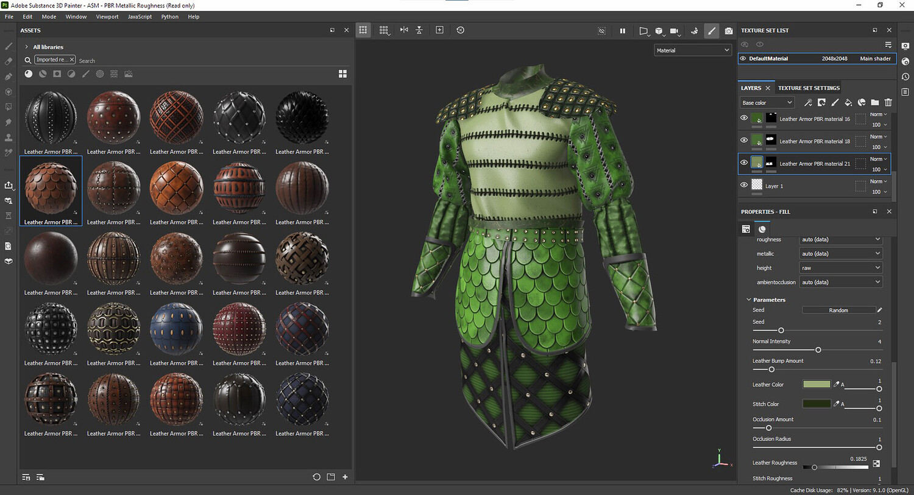The image size is (914, 495).
Task: Toggle visibility of DefaultMaterial texture set
Action: [743, 58]
